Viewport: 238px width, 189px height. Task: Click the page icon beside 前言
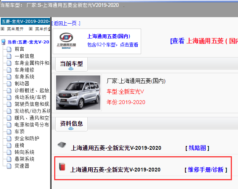tap(9, 49)
